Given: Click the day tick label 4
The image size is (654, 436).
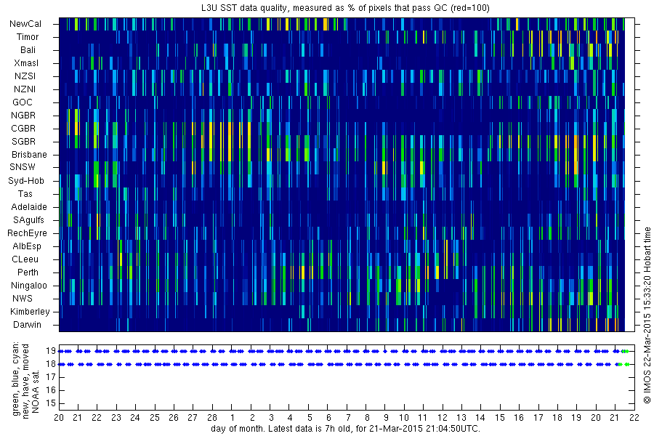Looking at the screenshot, I should click(x=290, y=418).
